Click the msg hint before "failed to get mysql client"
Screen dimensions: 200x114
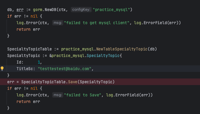coord(58,23)
